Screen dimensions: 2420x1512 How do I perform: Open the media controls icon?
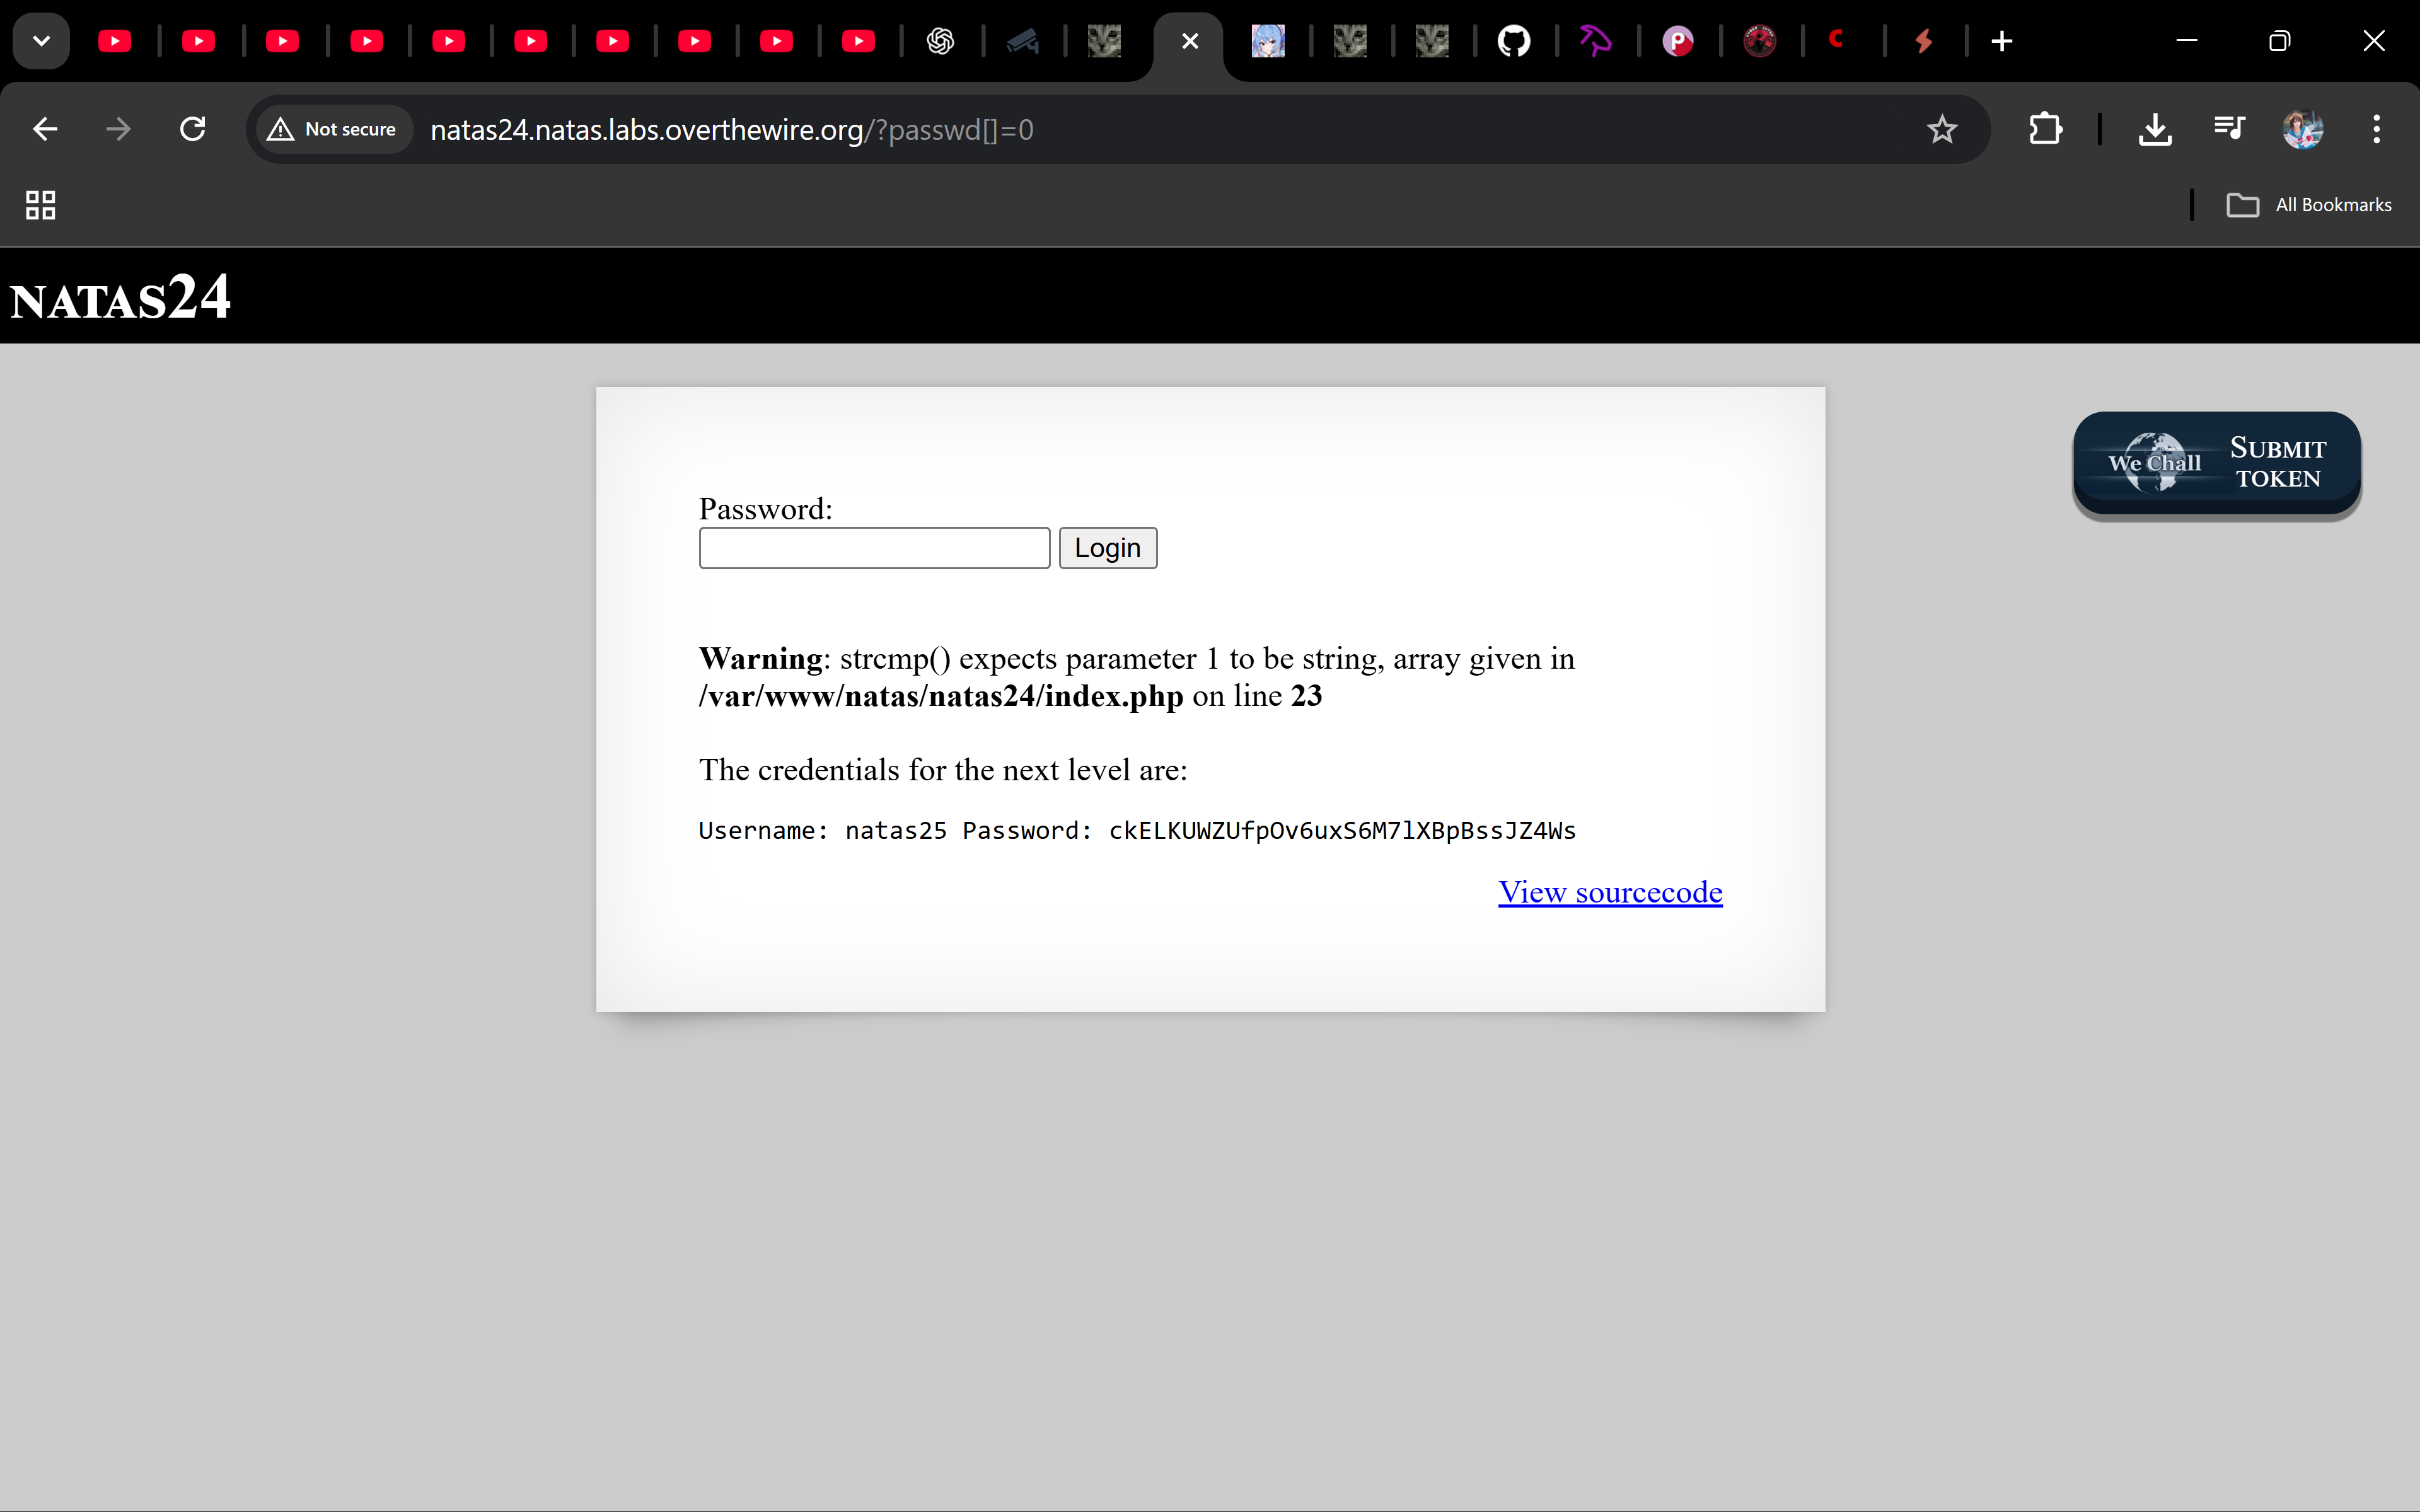[x=2229, y=129]
